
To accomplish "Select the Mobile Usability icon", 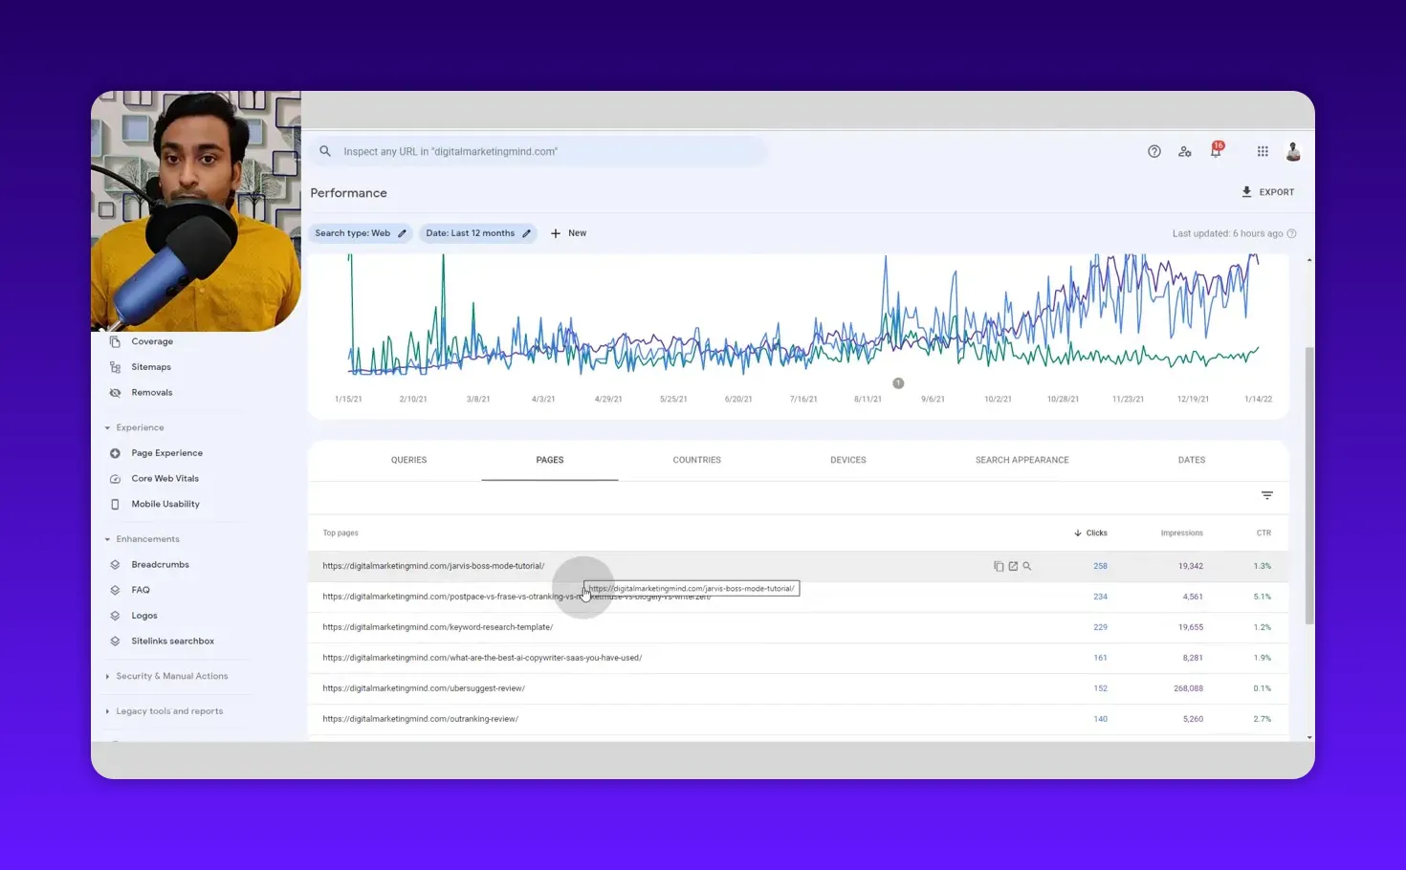I will pos(116,504).
